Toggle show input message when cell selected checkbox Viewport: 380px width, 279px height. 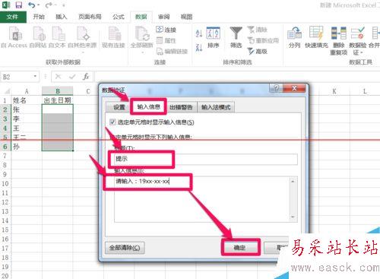112,122
